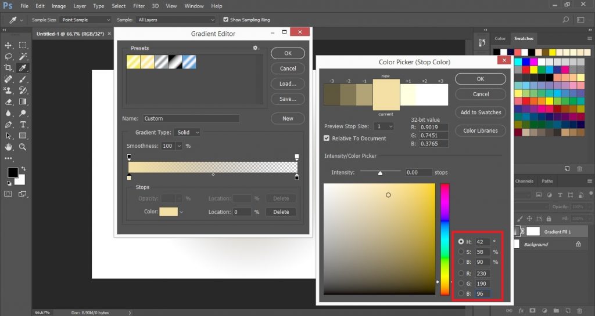Select the Gradient tool
This screenshot has width=595, height=316.
point(23,102)
